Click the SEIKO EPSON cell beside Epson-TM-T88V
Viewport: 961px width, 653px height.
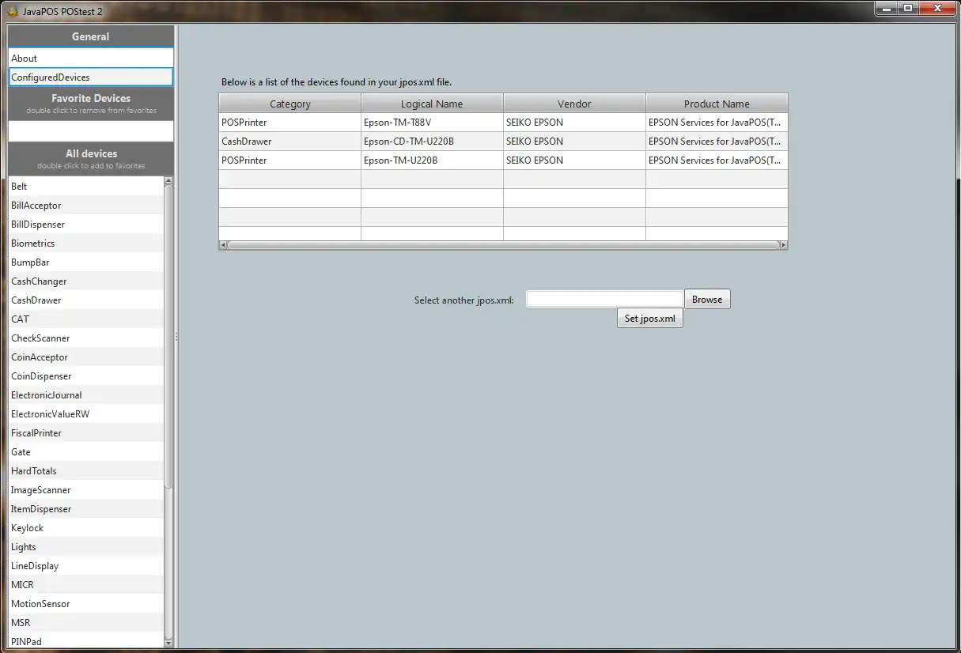coord(574,123)
